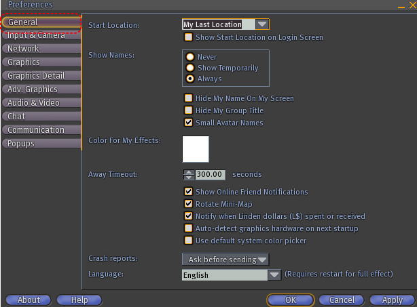
Task: Go to the Graphics Detail tab
Action: 41,76
